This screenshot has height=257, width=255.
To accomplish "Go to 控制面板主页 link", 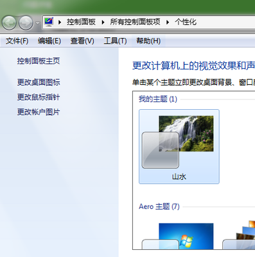I will pos(39,61).
